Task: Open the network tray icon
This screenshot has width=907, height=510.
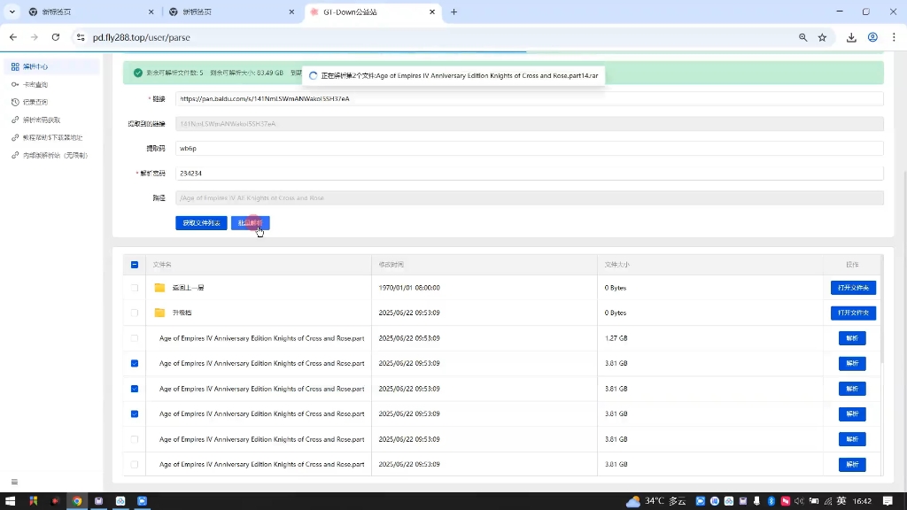Action: 828,501
